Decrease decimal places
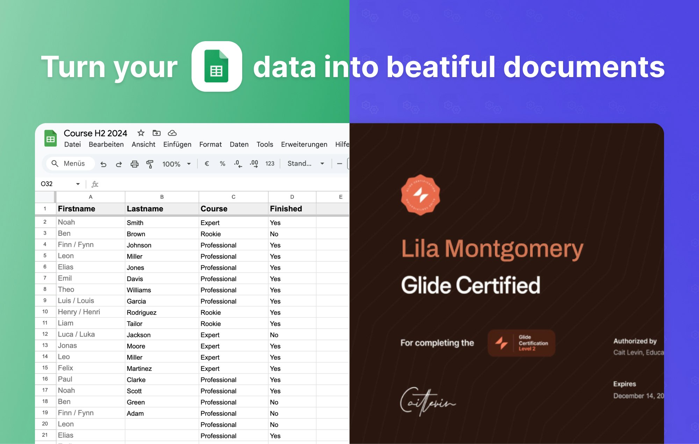The image size is (699, 444). pos(238,164)
